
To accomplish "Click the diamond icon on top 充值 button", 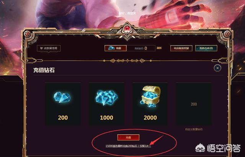I will point(111,48).
